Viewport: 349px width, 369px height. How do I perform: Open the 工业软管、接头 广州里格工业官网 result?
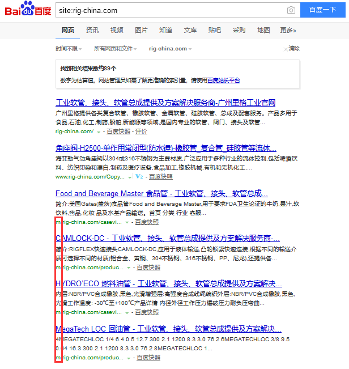tap(165, 103)
